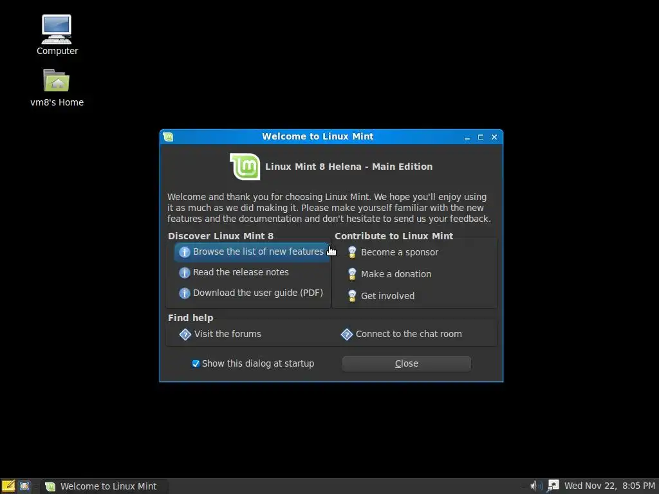Click the Mint icon in the window title bar
The height and width of the screenshot is (494, 659).
pos(168,137)
